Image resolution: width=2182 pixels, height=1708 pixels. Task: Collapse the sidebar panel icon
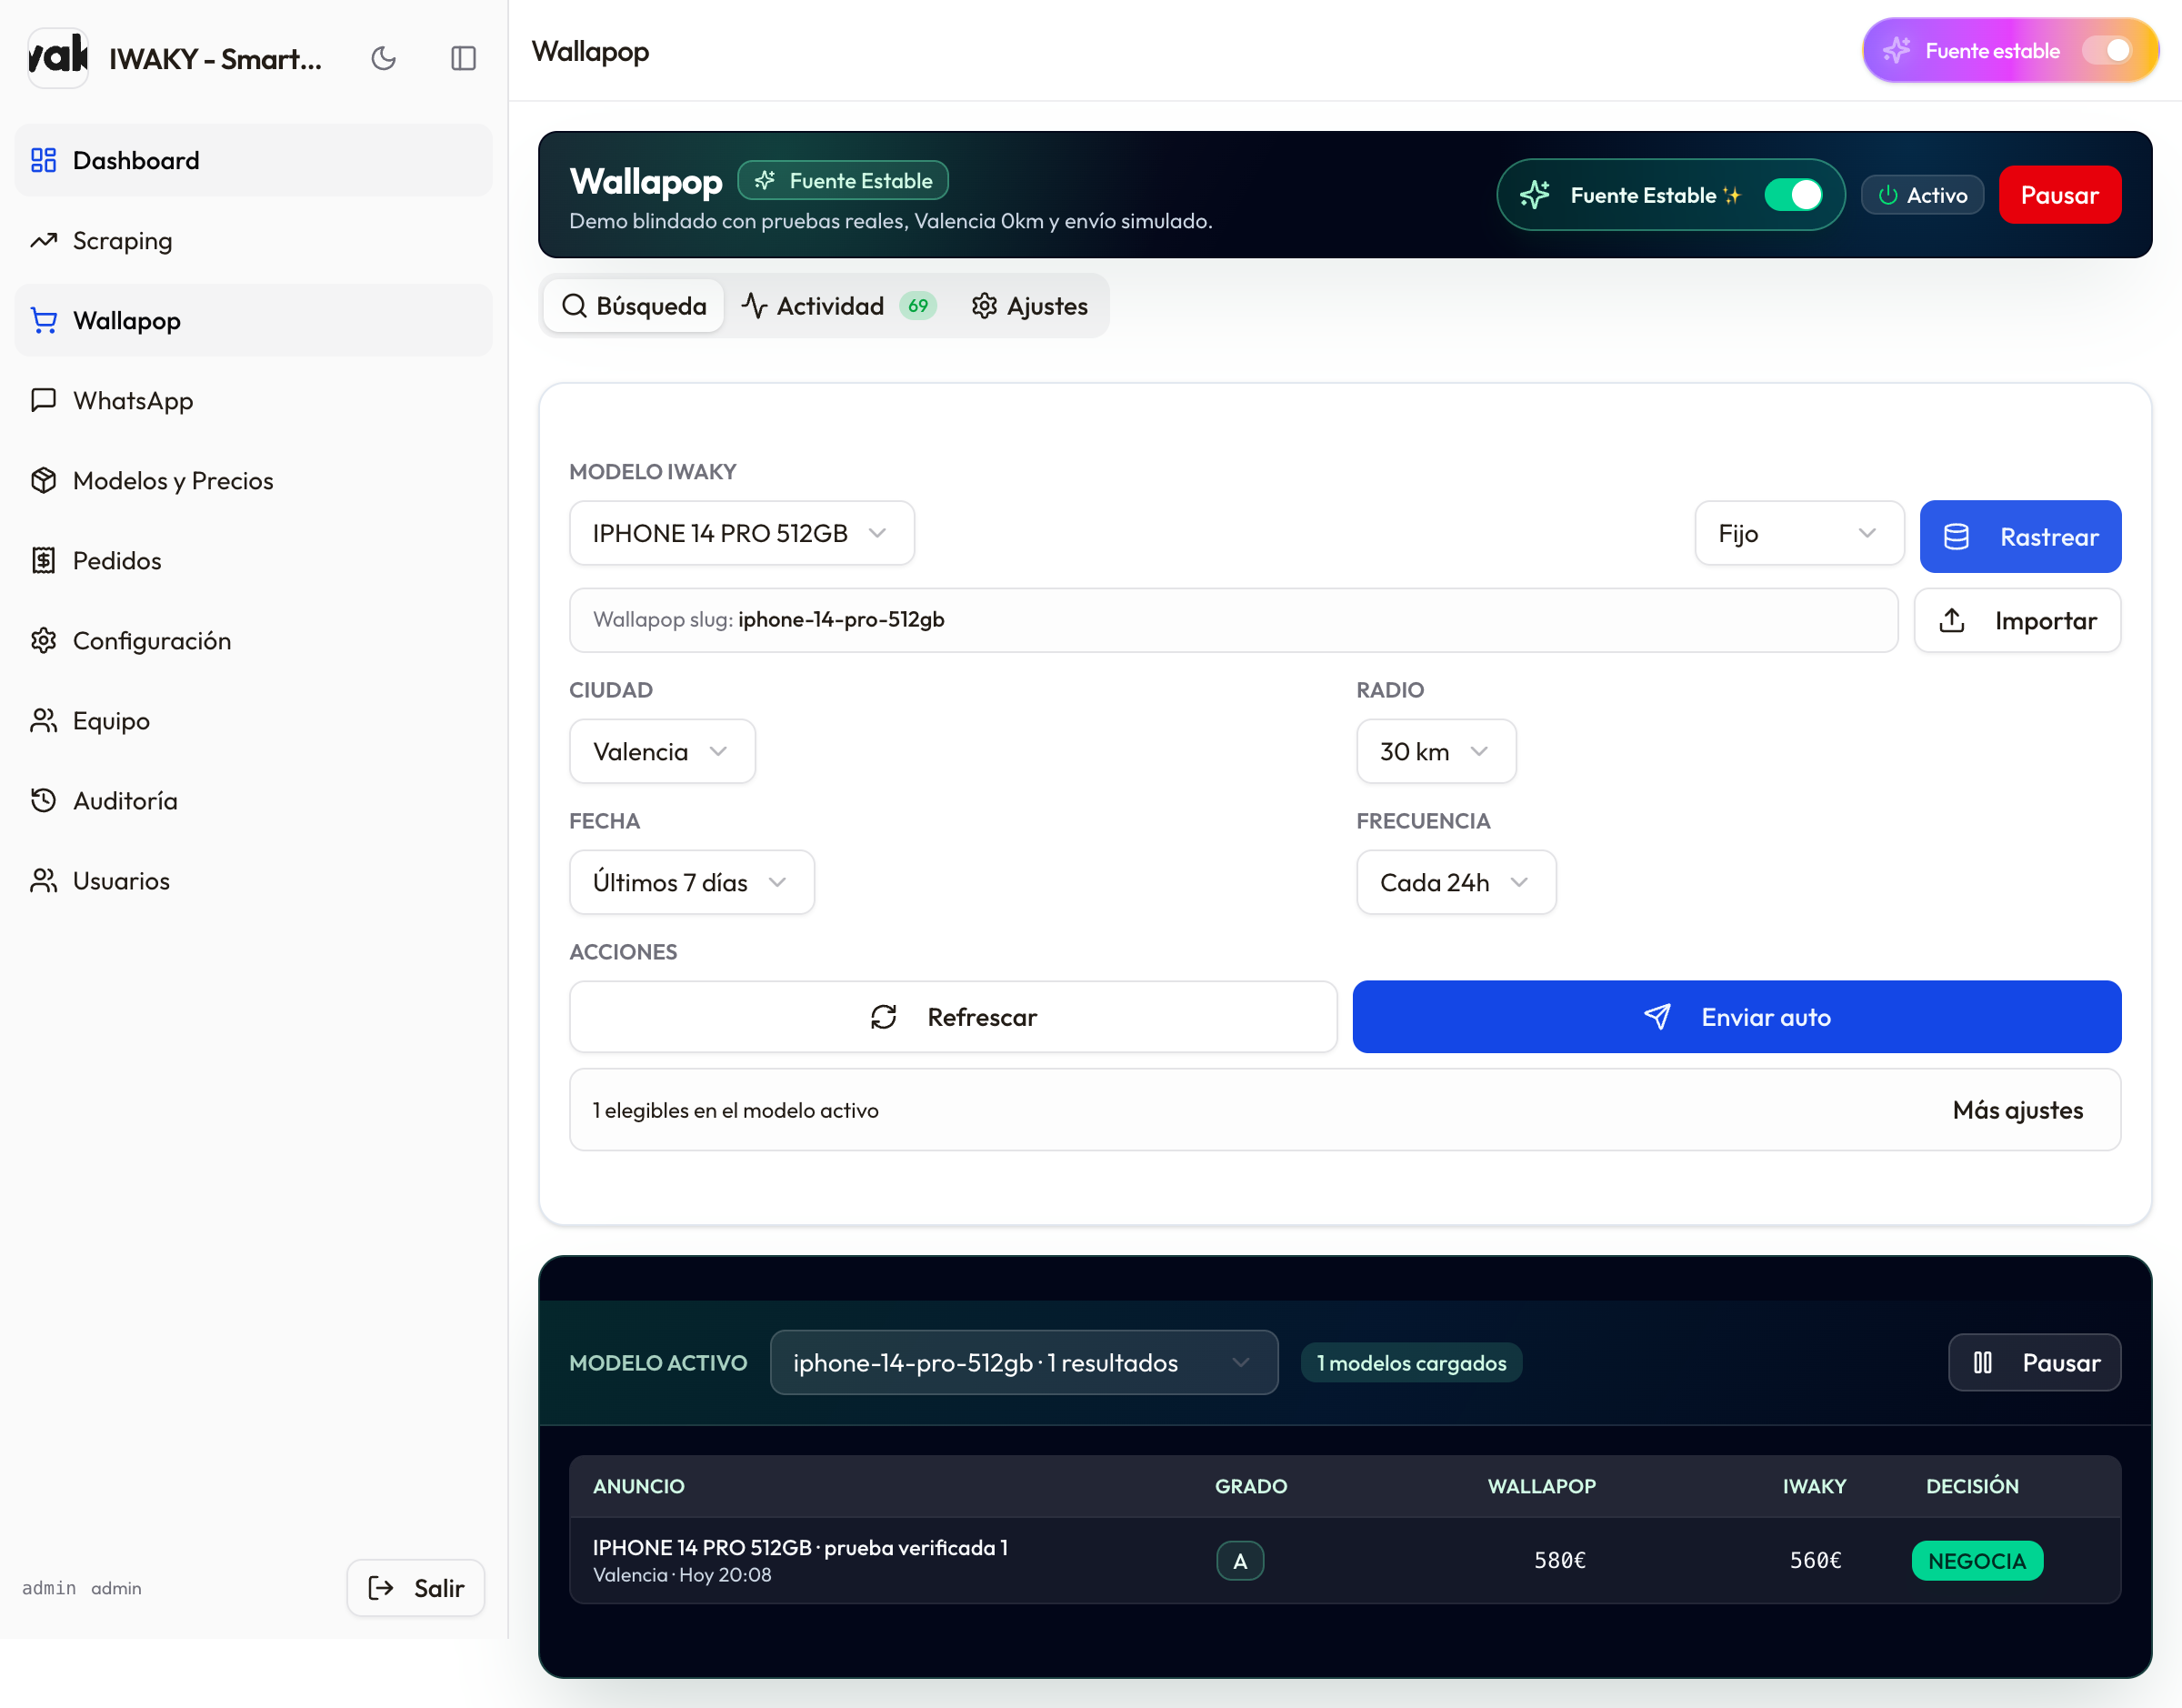(x=463, y=59)
